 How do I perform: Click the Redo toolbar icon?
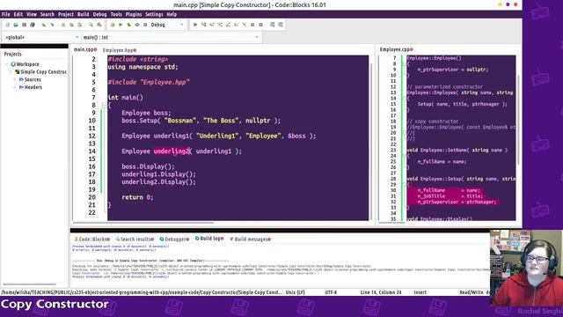point(52,25)
